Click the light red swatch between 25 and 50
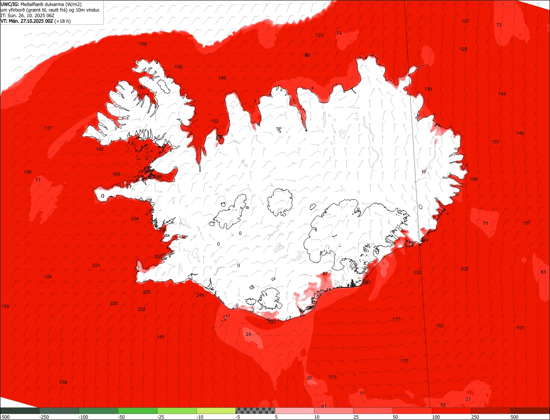The image size is (550, 420). tap(373, 411)
